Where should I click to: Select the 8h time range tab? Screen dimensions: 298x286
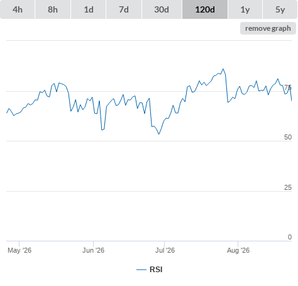[53, 9]
